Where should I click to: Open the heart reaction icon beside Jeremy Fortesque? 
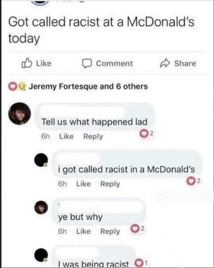12,87
